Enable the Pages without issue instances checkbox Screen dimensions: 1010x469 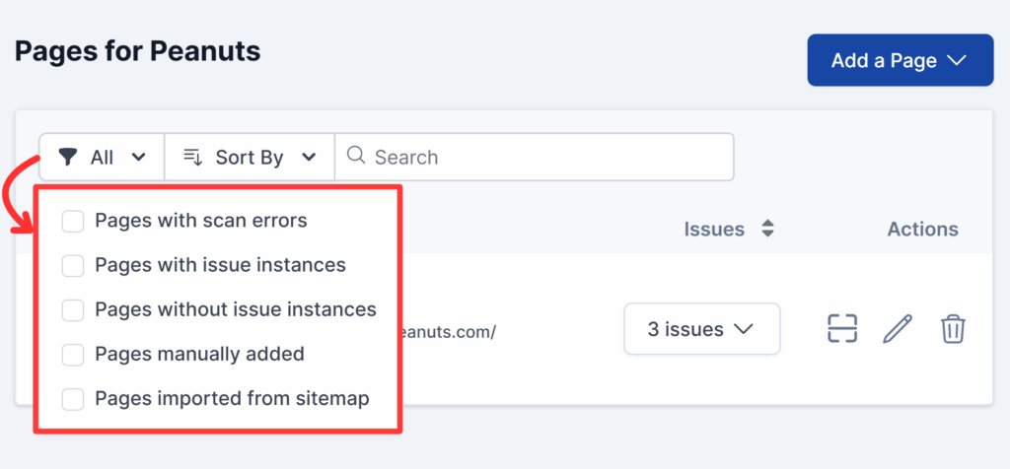point(73,310)
